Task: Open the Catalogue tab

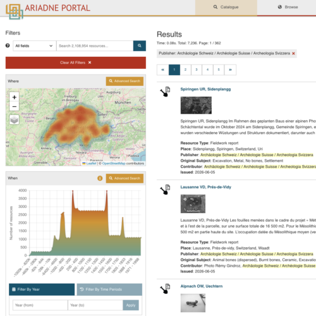Action: (226, 7)
